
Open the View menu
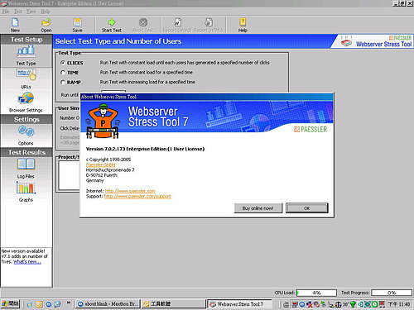pos(31,12)
